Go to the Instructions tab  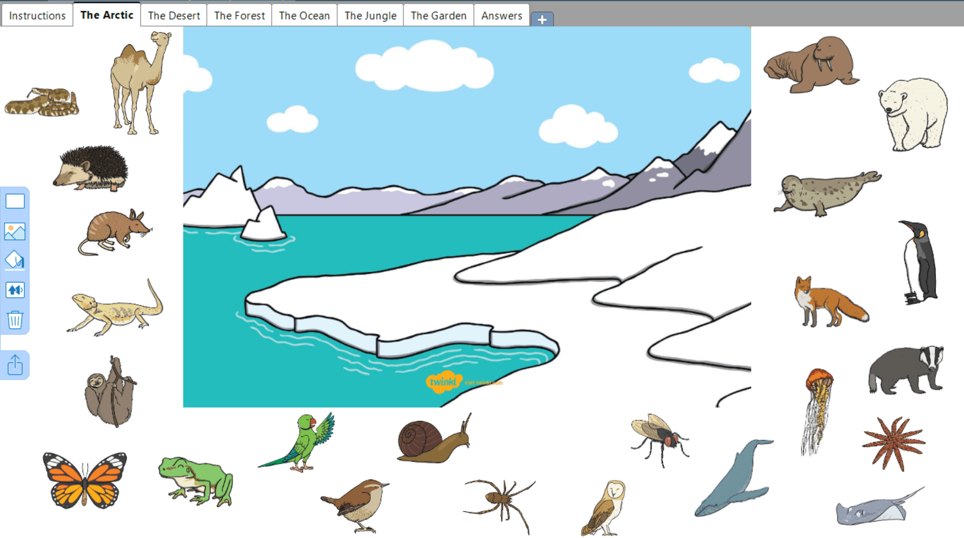pyautogui.click(x=37, y=15)
